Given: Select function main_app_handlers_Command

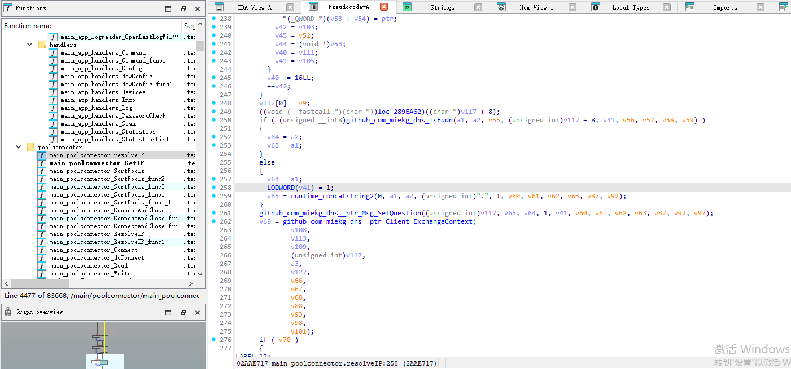Looking at the screenshot, I should [x=103, y=52].
